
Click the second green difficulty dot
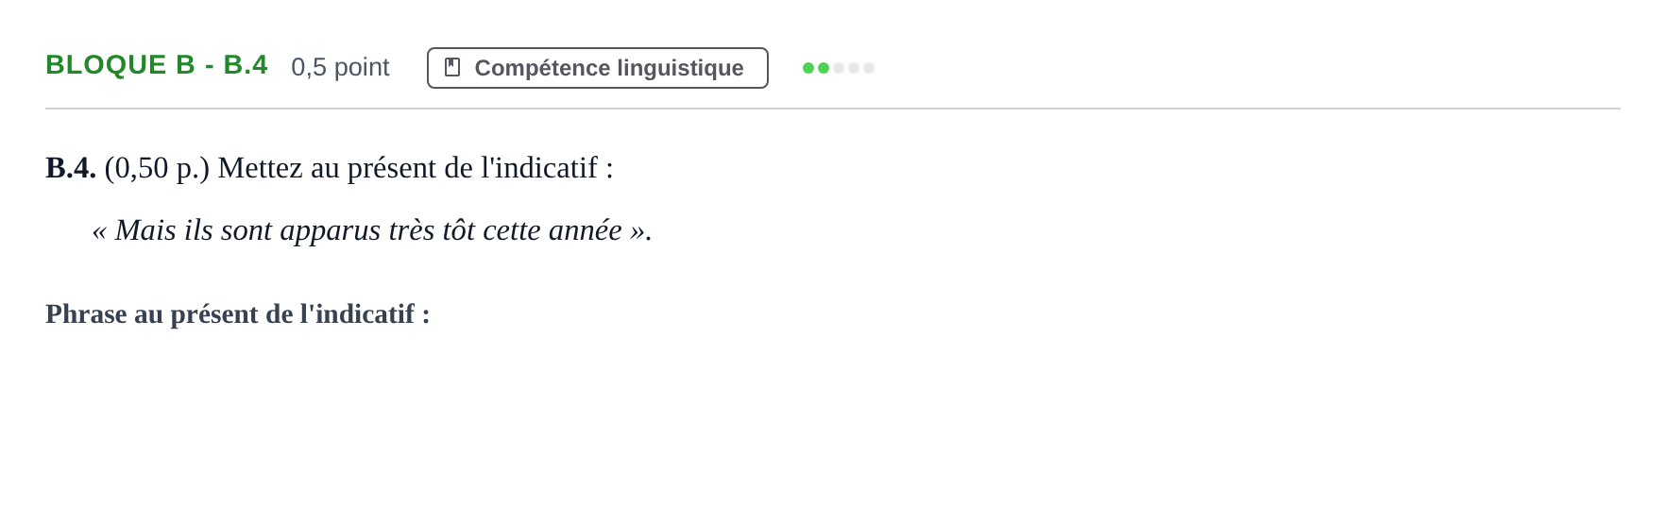tap(824, 68)
